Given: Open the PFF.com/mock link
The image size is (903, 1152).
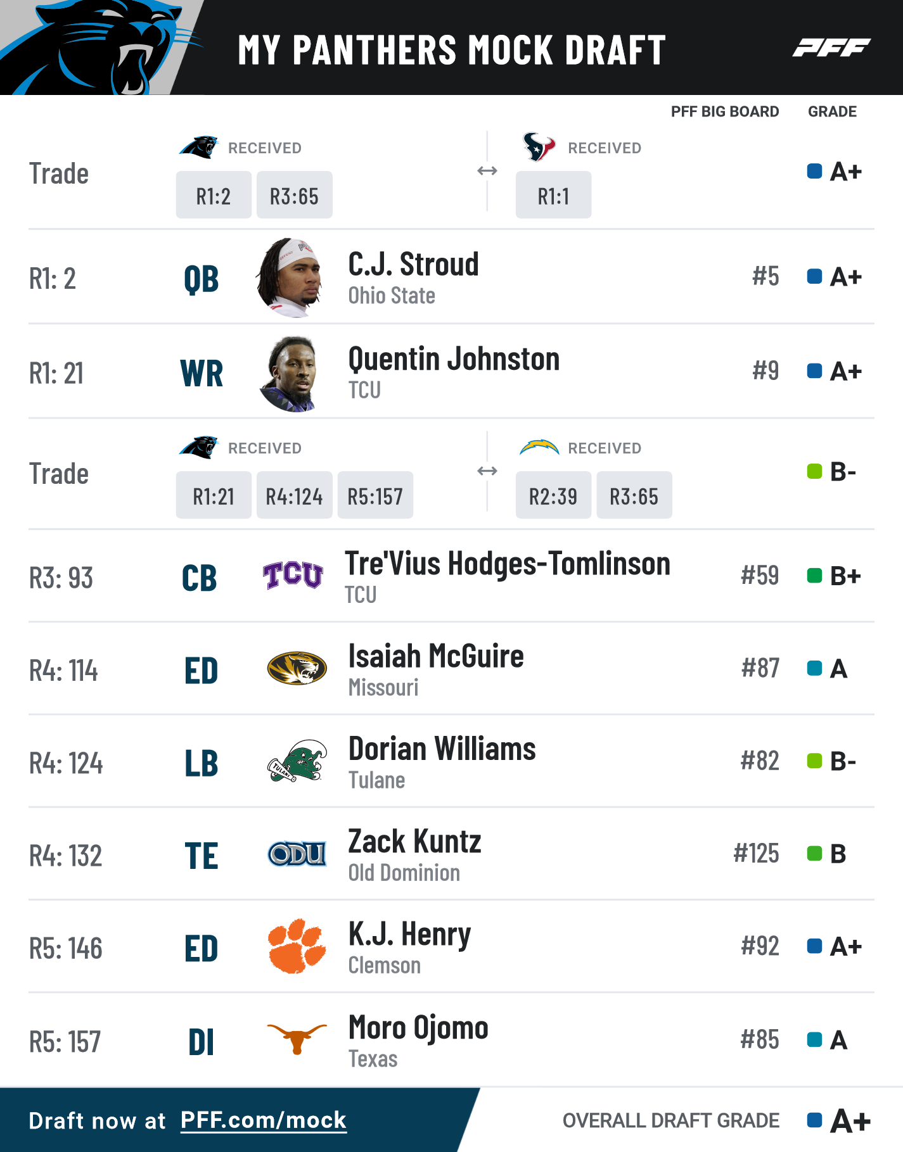Looking at the screenshot, I should pyautogui.click(x=264, y=1120).
